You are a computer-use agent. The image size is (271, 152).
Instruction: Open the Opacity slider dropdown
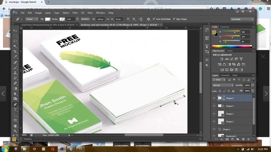point(252,85)
